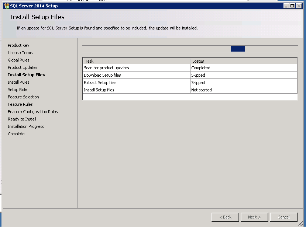Click Install Setup Files sidebar step
Viewport: 306px width, 227px height.
pos(26,75)
